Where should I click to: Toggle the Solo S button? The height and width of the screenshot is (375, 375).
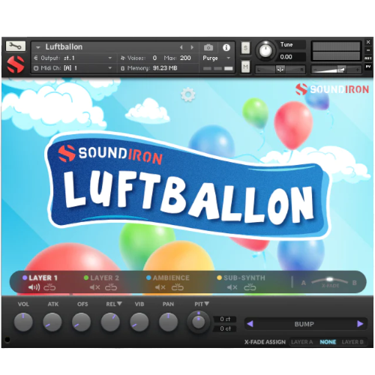[245, 48]
